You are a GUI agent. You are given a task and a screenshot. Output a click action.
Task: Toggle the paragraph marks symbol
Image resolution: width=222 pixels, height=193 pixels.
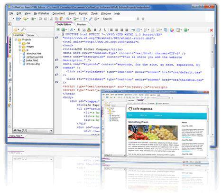79,29
